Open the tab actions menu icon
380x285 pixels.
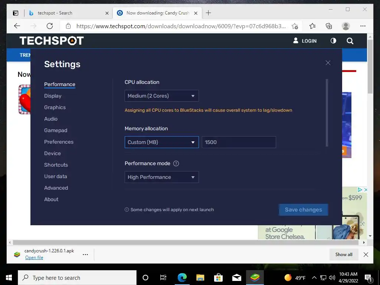[16, 13]
